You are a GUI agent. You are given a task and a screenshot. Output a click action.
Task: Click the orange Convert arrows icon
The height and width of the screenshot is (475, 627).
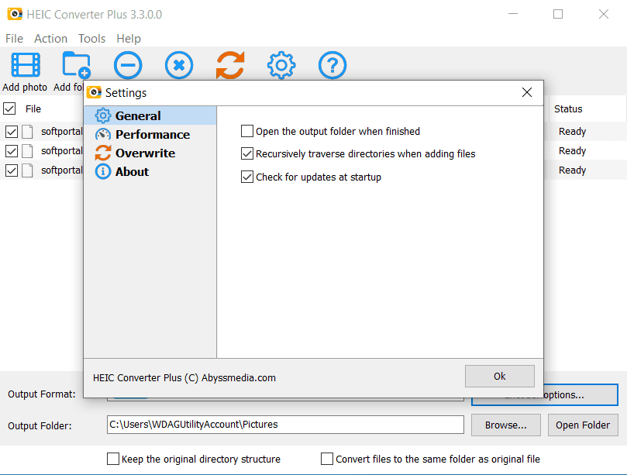click(x=230, y=65)
